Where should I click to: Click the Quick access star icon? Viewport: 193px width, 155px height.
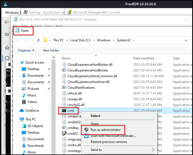[x=22, y=62]
